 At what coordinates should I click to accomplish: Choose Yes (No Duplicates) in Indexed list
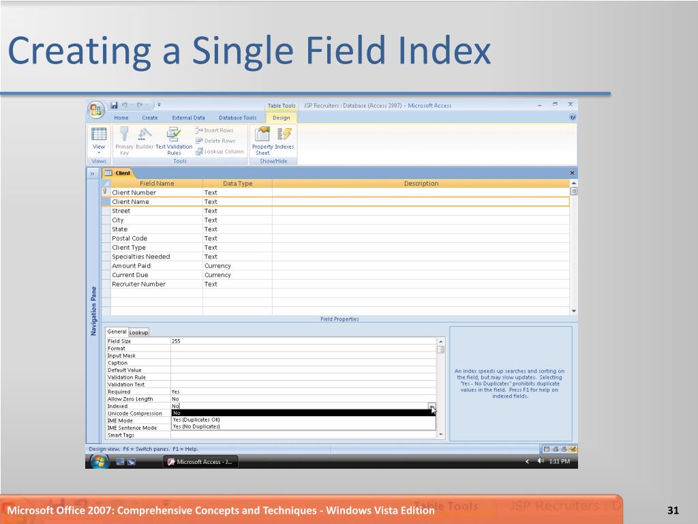[303, 426]
